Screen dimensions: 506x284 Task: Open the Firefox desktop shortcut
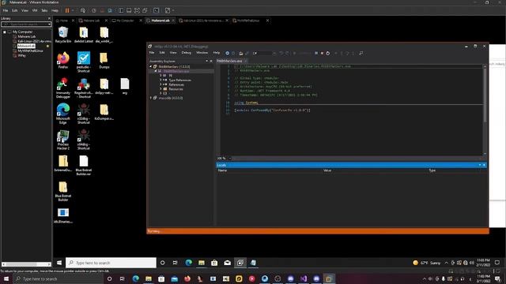coord(63,60)
